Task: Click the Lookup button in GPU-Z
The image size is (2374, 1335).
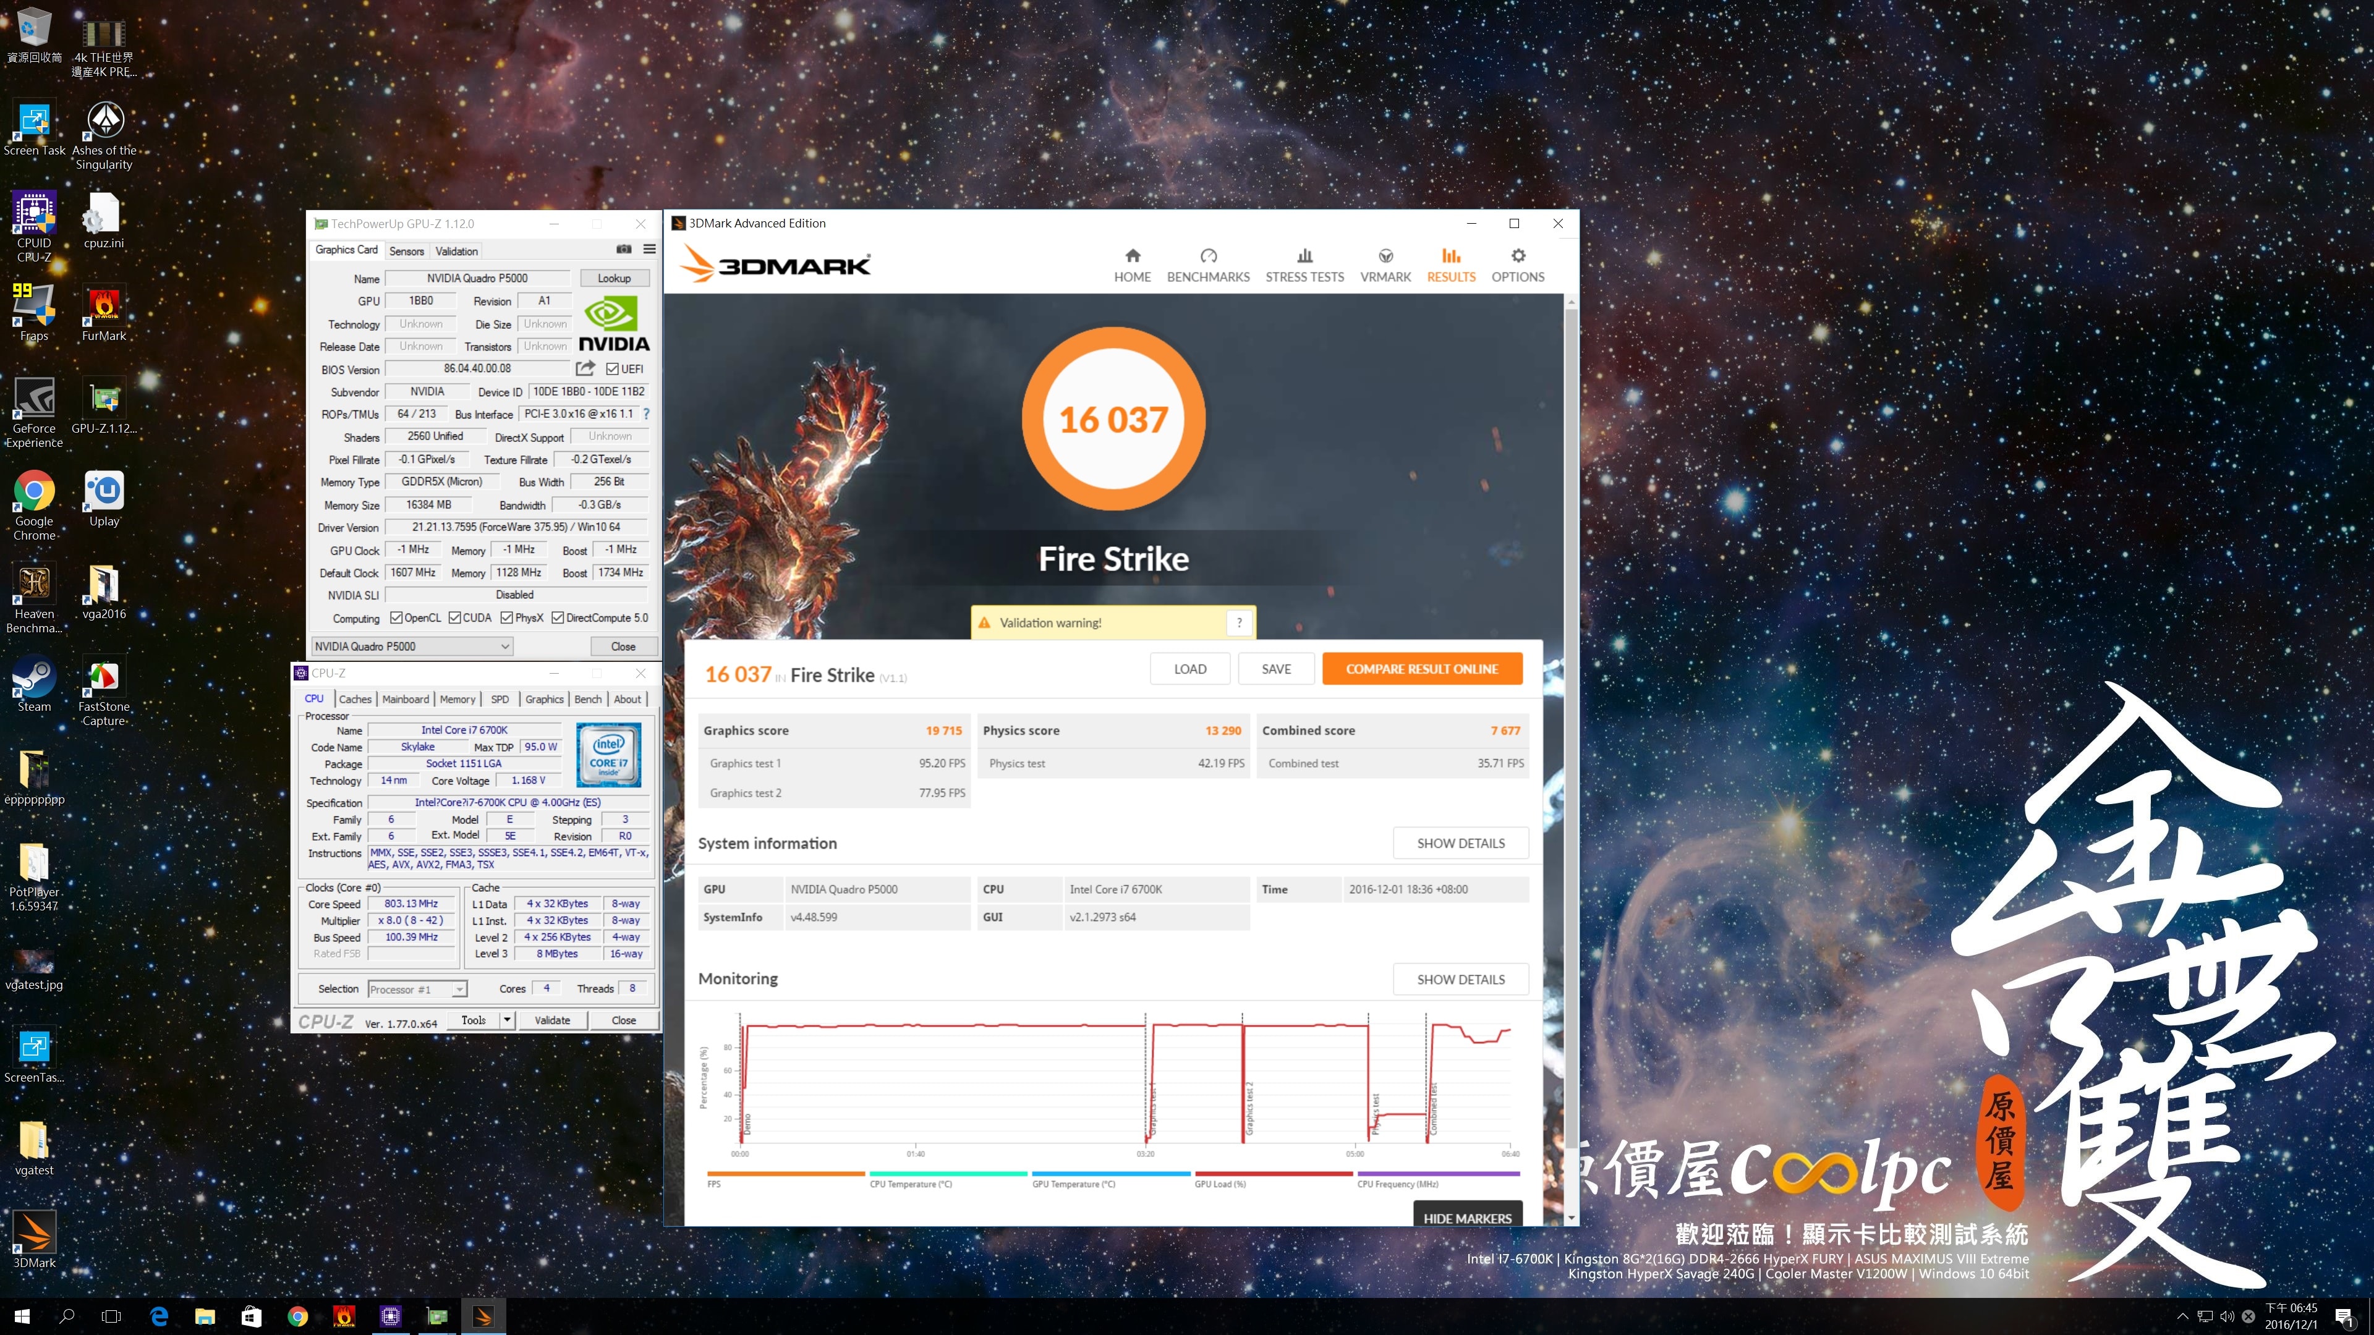Action: point(614,278)
